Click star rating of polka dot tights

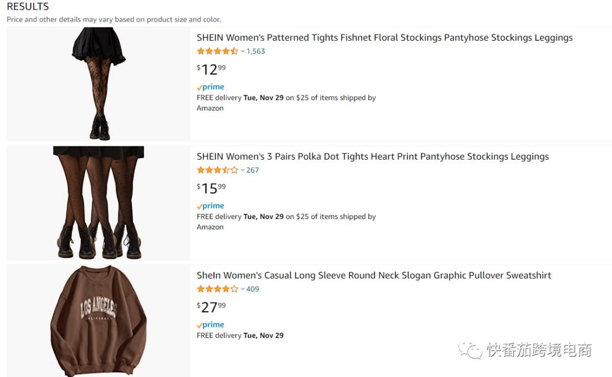pyautogui.click(x=217, y=170)
